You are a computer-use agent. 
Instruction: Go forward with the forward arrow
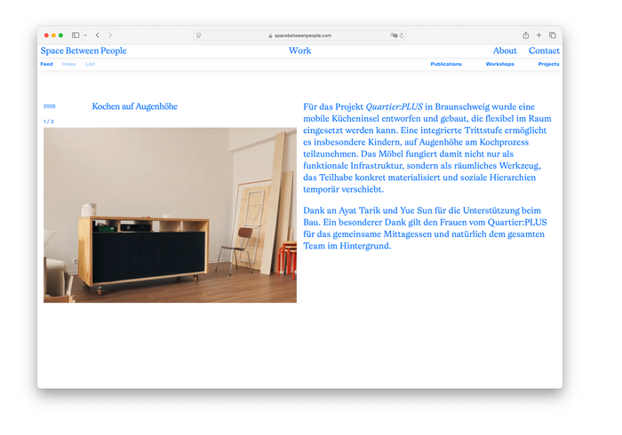pyautogui.click(x=110, y=36)
